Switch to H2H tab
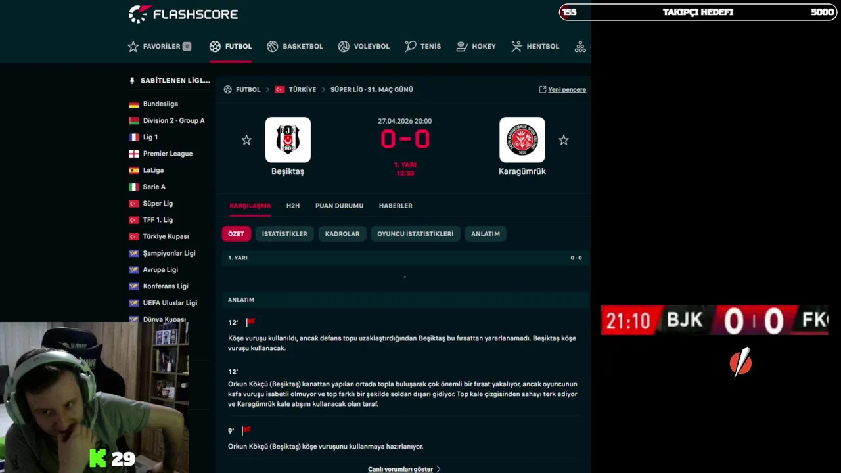 [293, 206]
